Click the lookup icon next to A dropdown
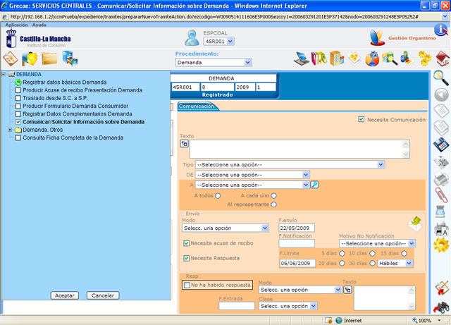 point(314,185)
